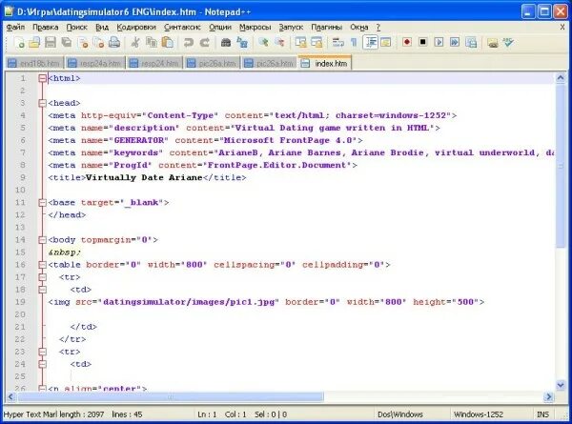572x424 pixels.
Task: Click the horizontal scrollbar right arrow
Action: [x=548, y=396]
